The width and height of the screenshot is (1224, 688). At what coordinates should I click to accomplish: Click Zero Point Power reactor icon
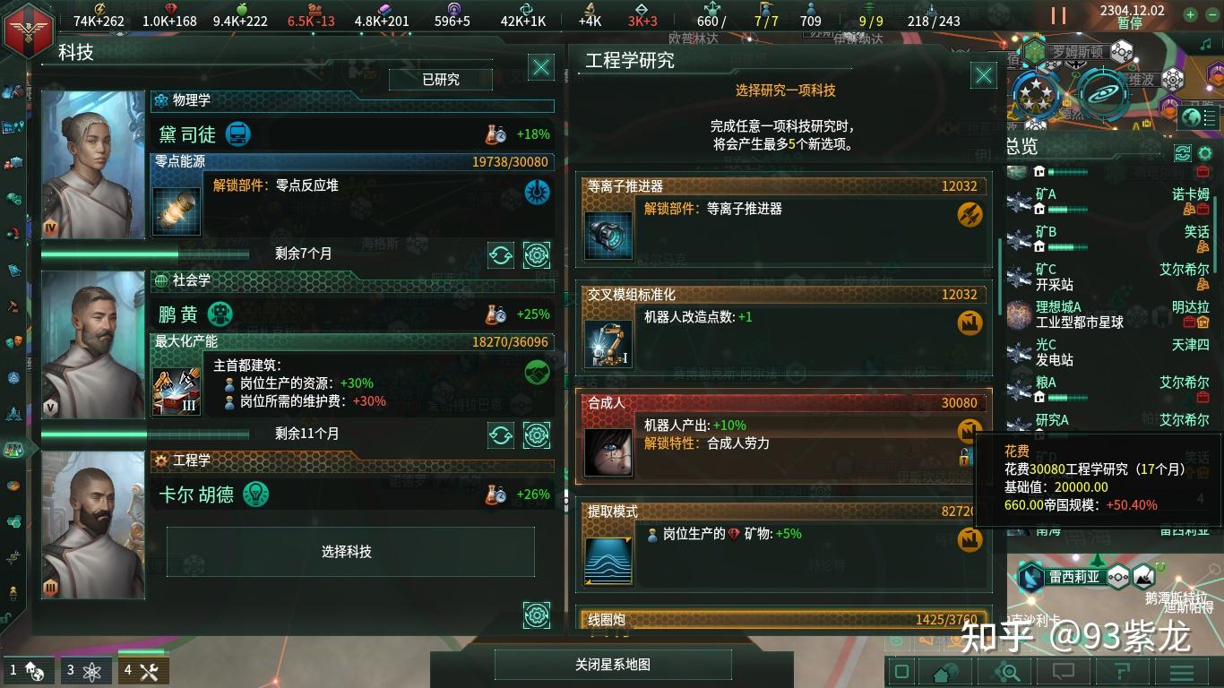point(177,211)
